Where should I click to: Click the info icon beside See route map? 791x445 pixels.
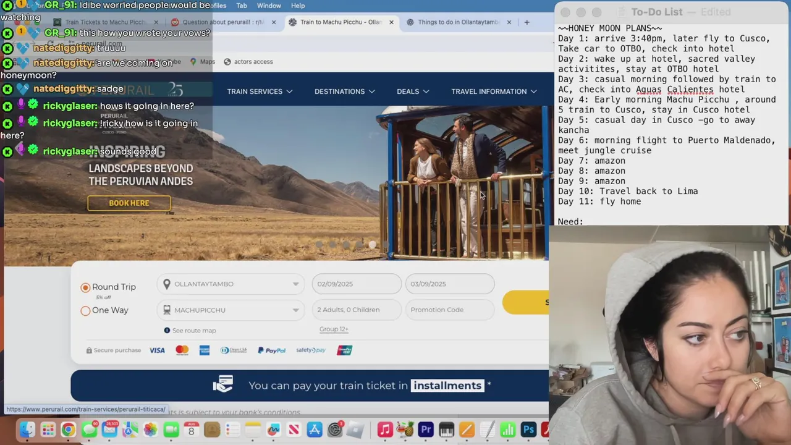[x=167, y=331]
